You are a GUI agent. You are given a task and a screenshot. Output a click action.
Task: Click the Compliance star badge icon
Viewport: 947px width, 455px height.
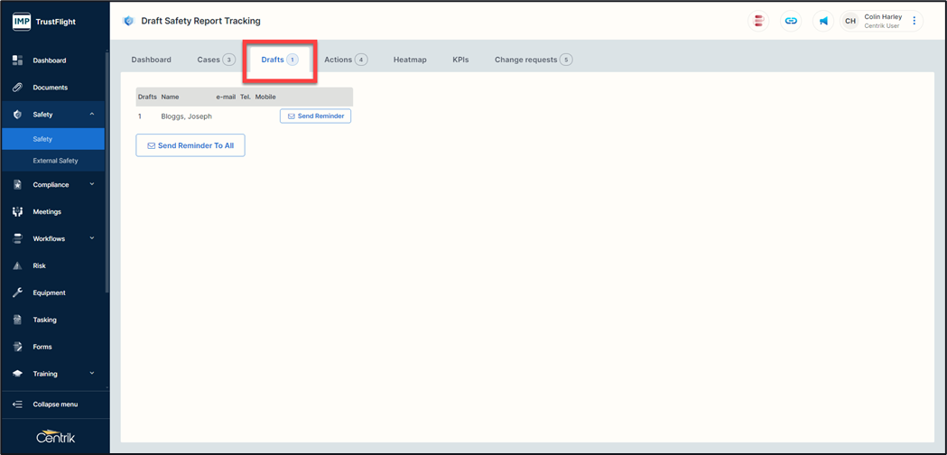coord(17,185)
